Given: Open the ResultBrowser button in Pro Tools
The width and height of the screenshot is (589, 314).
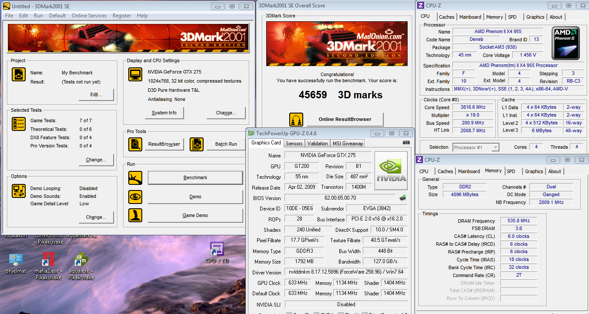Looking at the screenshot, I should [164, 144].
